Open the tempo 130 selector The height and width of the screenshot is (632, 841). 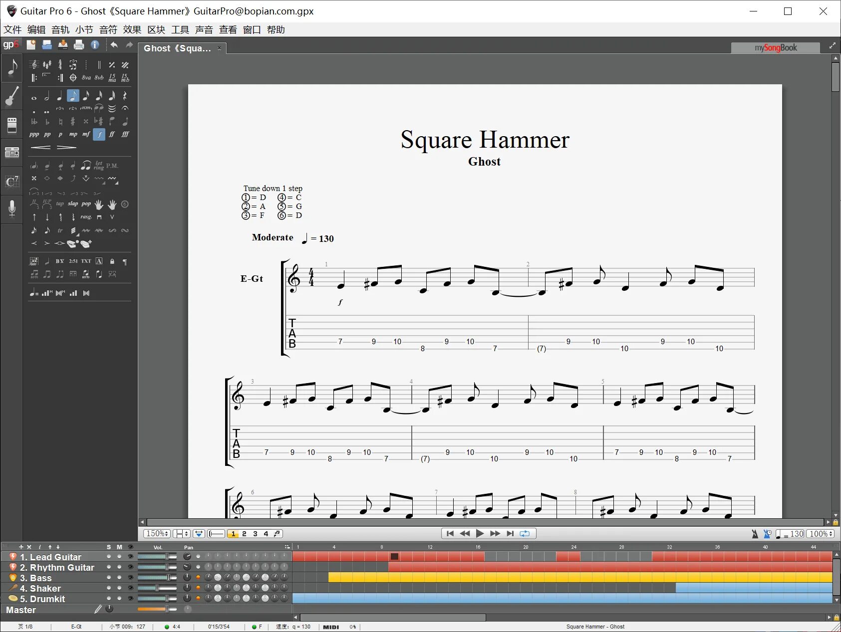(790, 534)
